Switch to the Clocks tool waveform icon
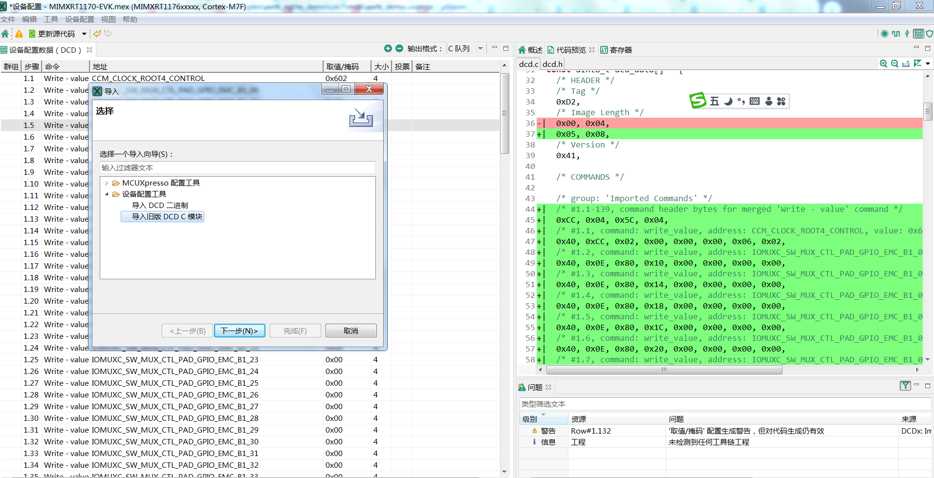Viewport: 934px width, 478px height. (896, 34)
